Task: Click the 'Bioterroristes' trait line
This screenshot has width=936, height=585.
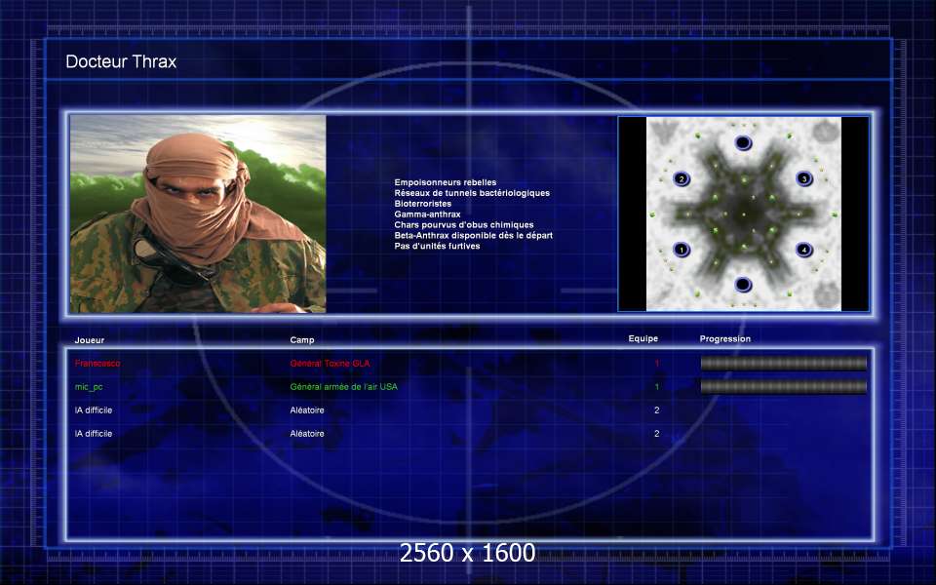Action: 422,204
